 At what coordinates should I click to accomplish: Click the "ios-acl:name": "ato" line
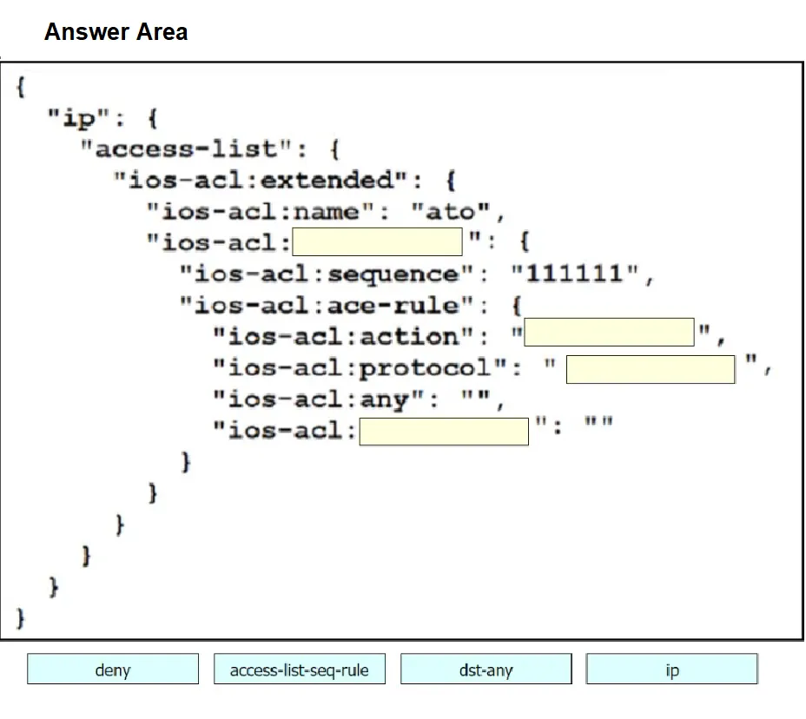coord(325,211)
